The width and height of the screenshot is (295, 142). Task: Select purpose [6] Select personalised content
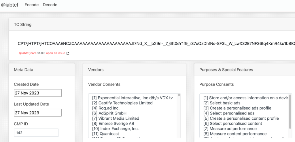click(x=233, y=123)
